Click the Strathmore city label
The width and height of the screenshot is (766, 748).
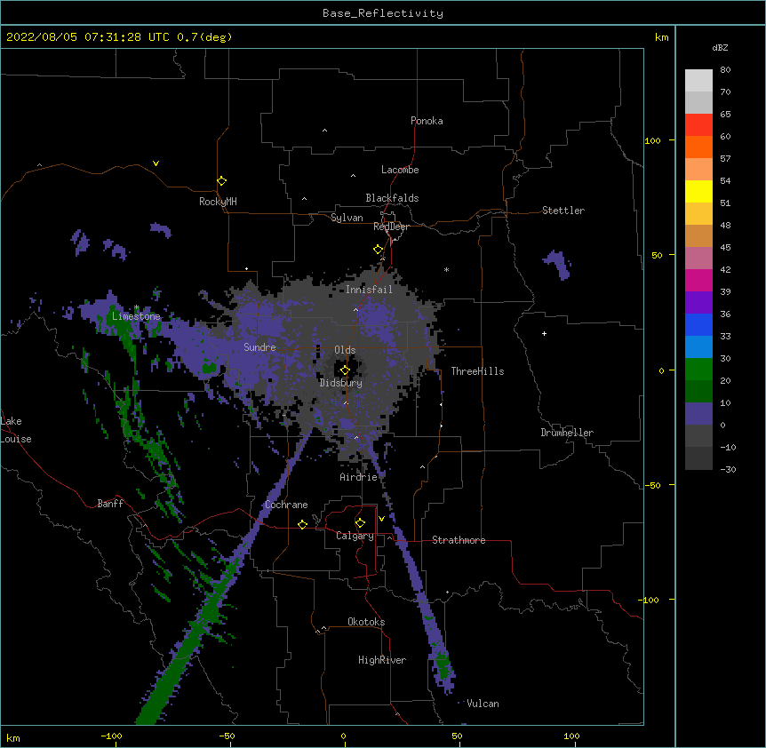pyautogui.click(x=459, y=540)
